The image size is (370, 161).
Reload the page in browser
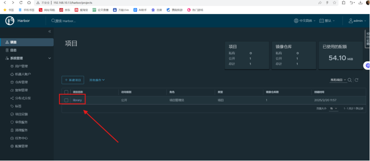click(21, 3)
